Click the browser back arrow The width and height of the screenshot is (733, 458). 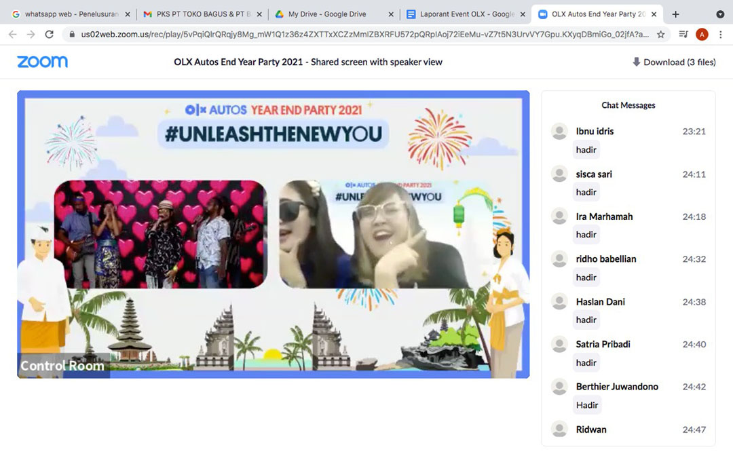coord(13,34)
